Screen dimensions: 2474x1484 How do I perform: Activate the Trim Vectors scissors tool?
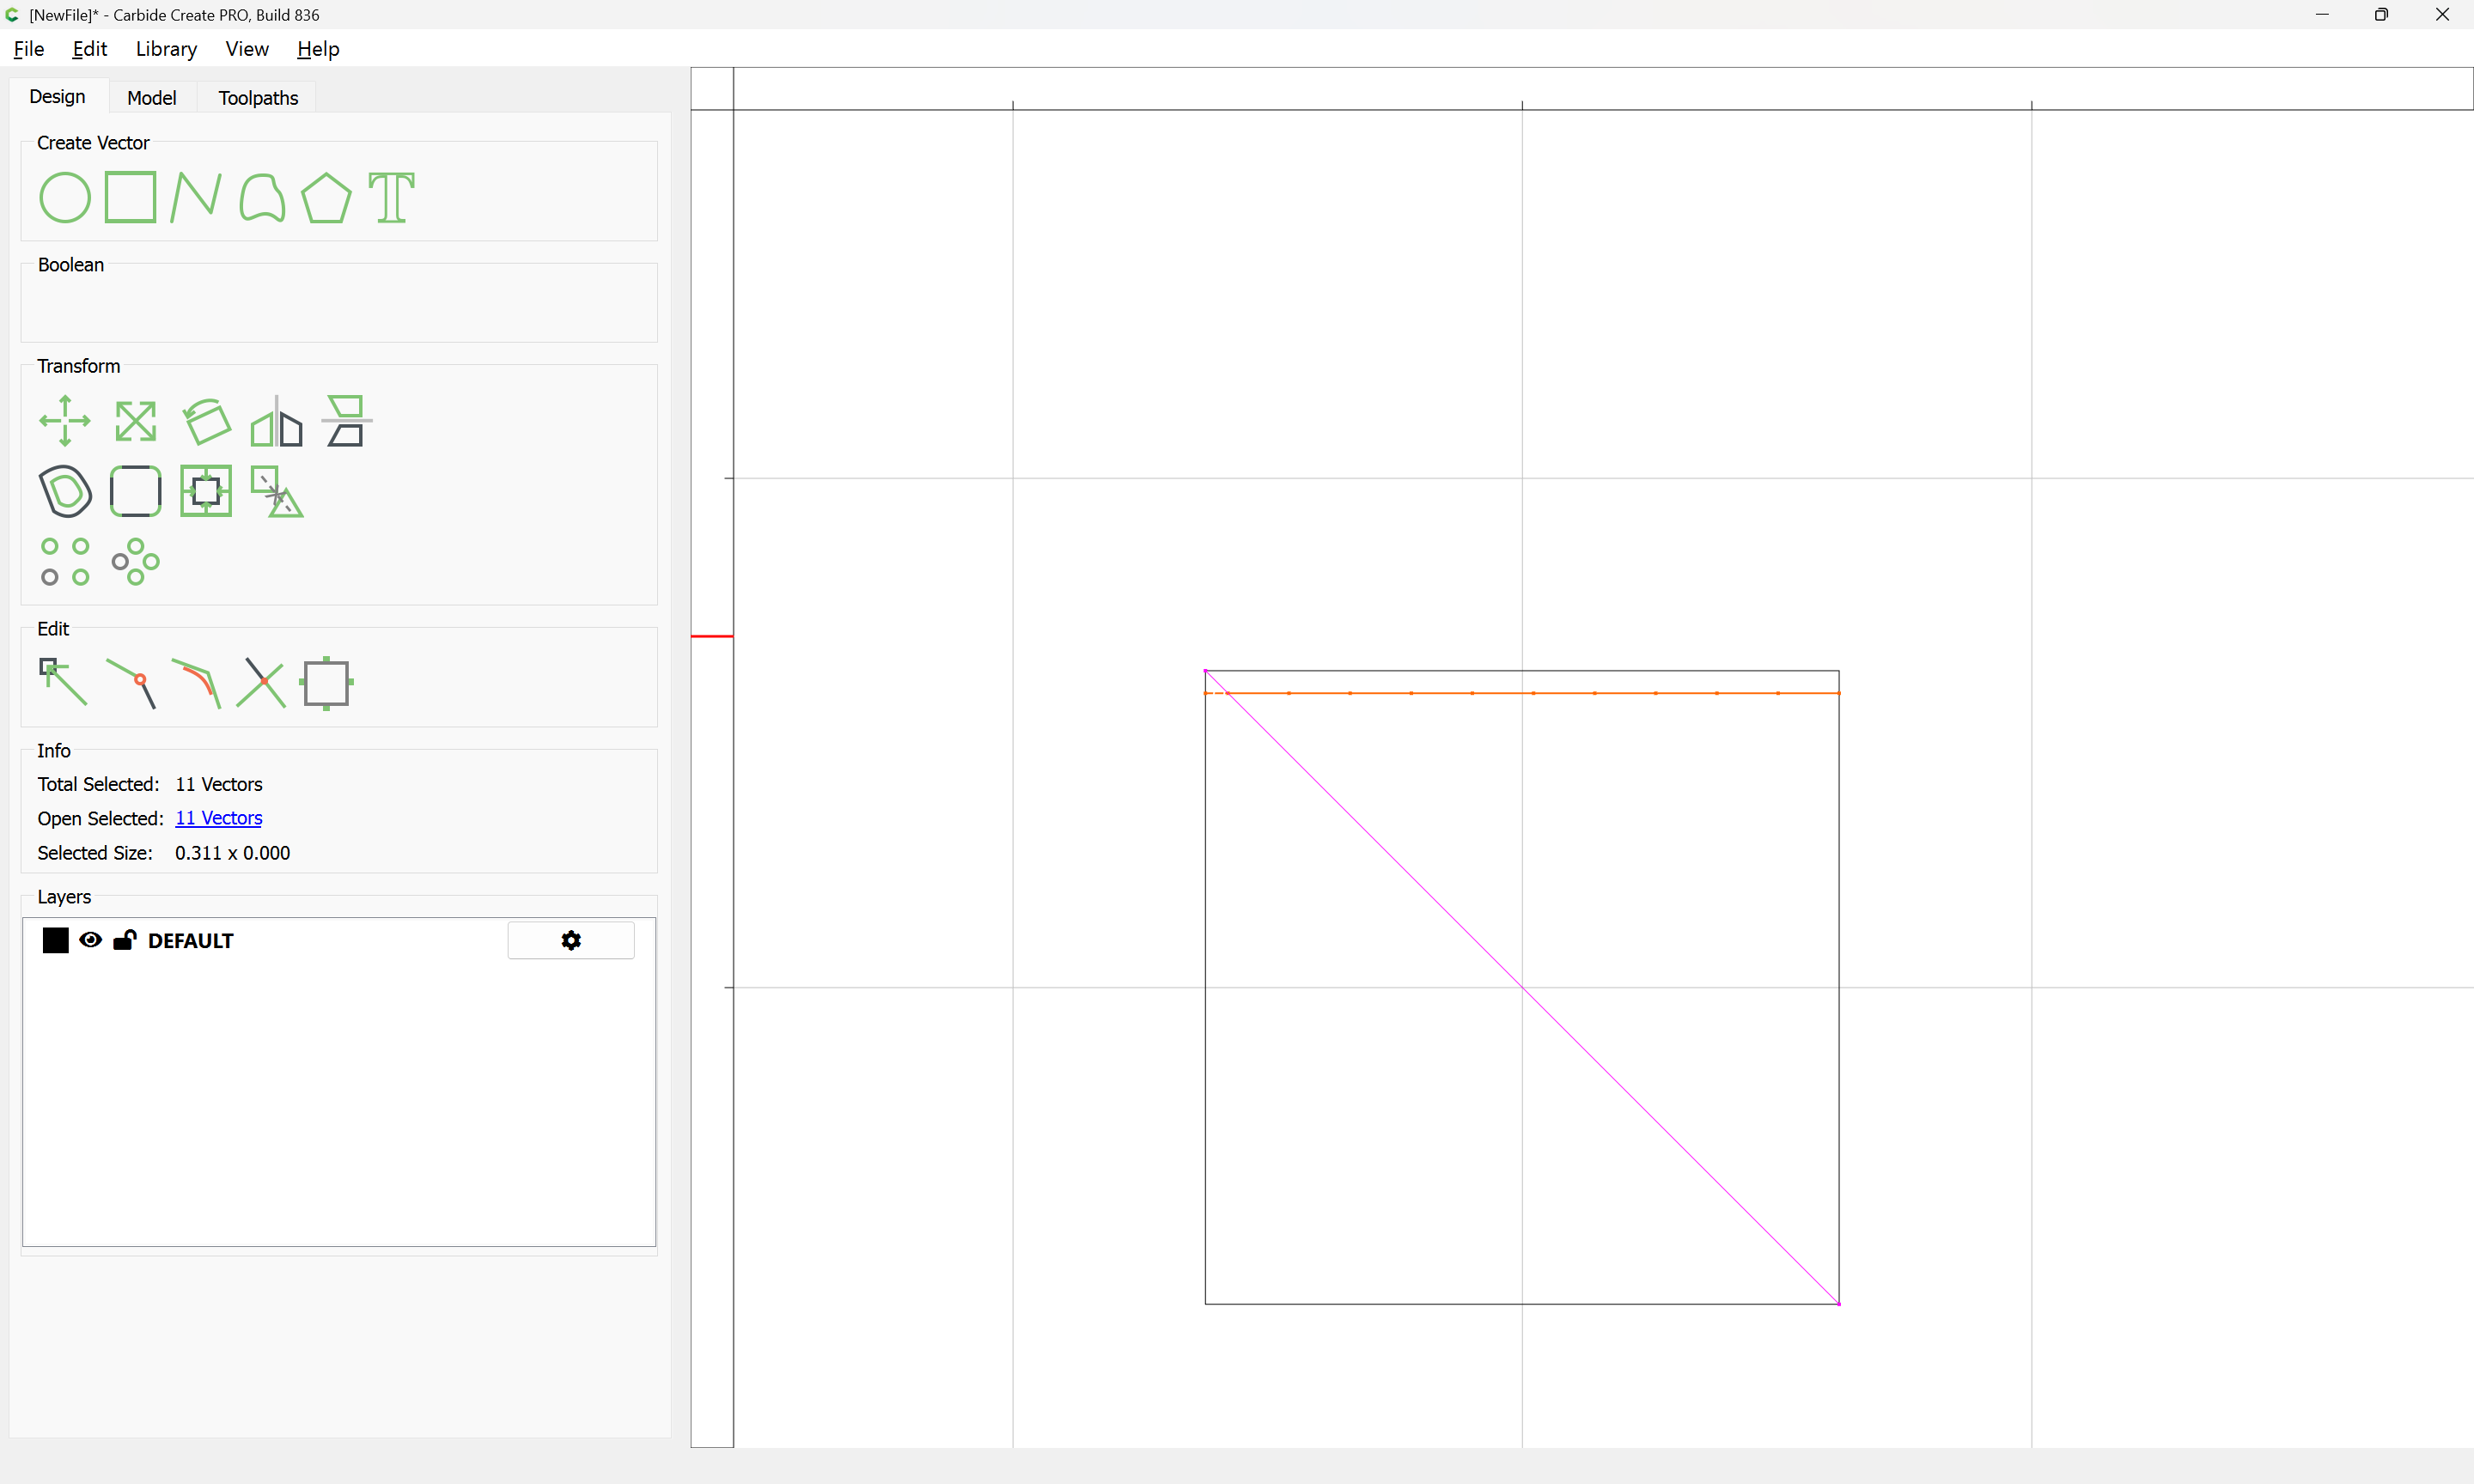(262, 682)
